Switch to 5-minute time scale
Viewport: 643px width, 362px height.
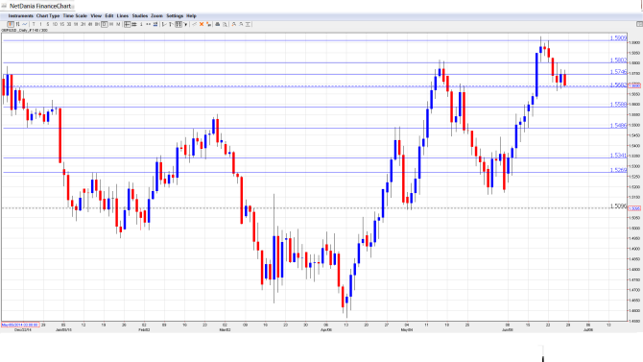[48, 25]
